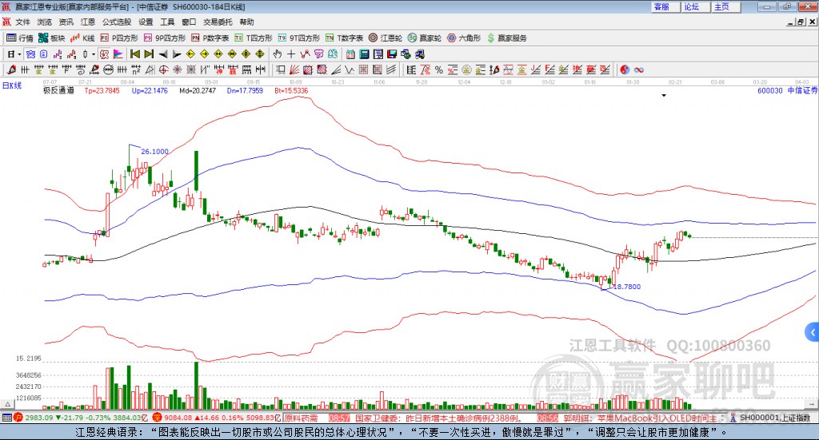The image size is (819, 440).
Task: Open the calendar date icon in toolbar
Action: (350, 54)
